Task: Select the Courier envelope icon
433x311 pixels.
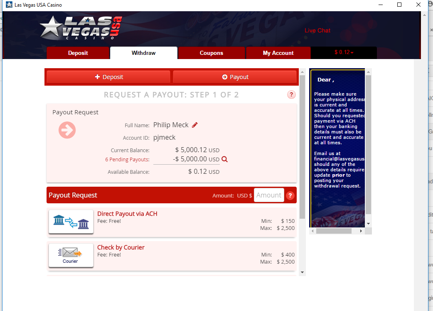Action: pyautogui.click(x=71, y=255)
